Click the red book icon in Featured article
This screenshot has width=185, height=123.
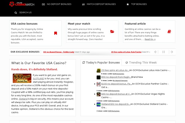click(169, 32)
